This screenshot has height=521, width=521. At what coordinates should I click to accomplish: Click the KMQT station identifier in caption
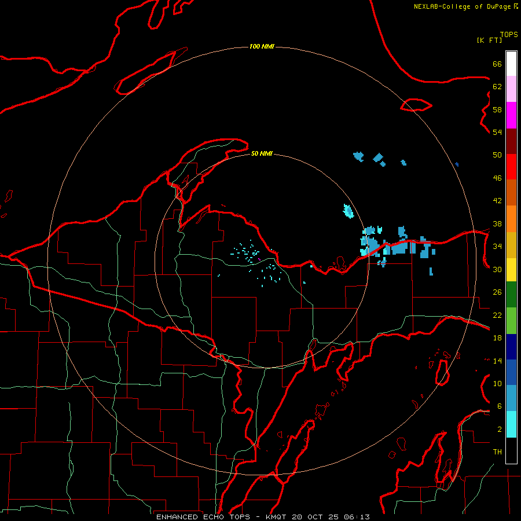[276, 517]
